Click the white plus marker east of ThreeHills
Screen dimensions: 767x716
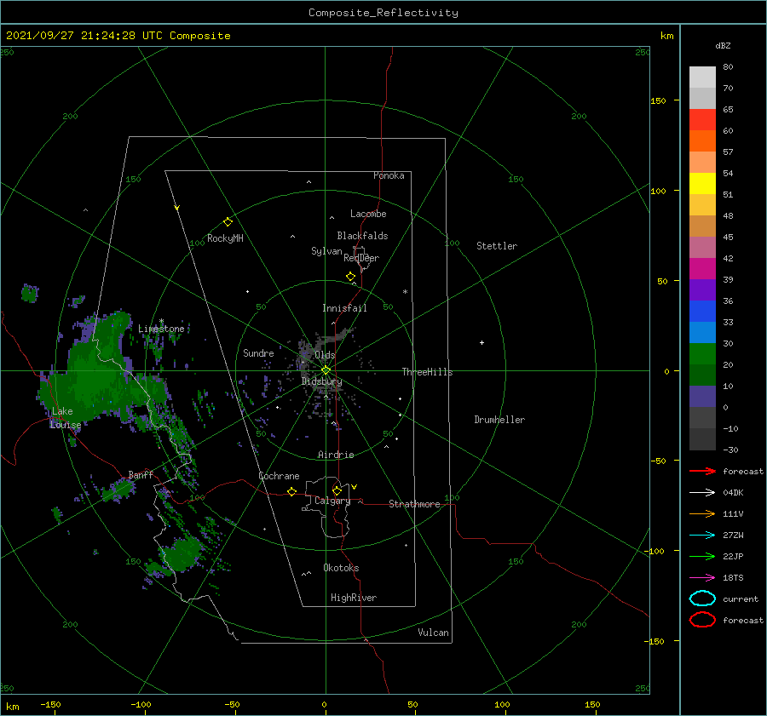(x=482, y=342)
